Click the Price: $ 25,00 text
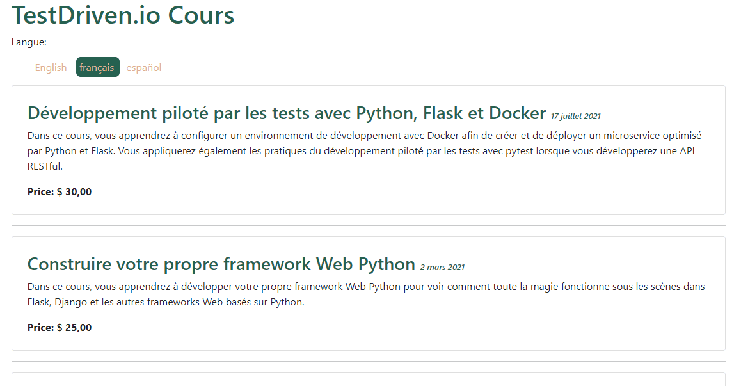The height and width of the screenshot is (386, 741). 60,328
